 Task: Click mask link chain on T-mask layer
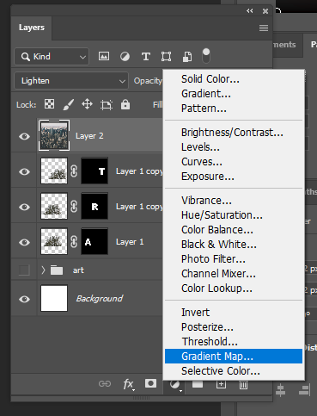pyautogui.click(x=74, y=171)
